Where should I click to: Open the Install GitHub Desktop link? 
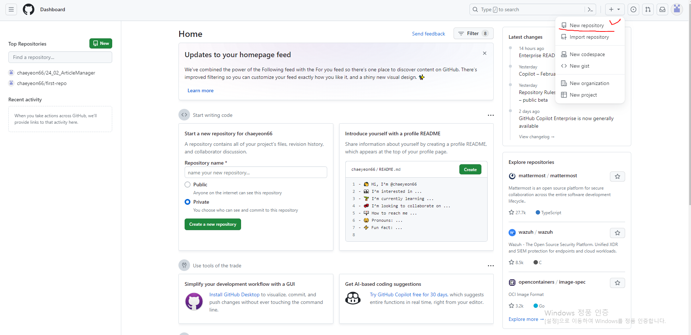(x=235, y=294)
